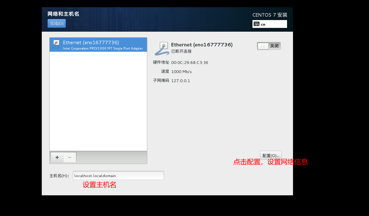Click the large Ethernet cable icon in details
The width and height of the screenshot is (369, 216).
tap(162, 49)
